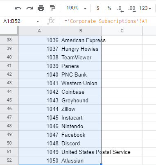156x165 pixels.
Task: Open the 123 more formats dropdown
Action: click(x=145, y=8)
